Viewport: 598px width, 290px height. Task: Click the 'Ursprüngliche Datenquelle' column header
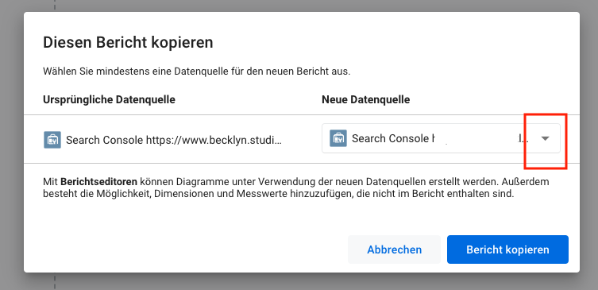(x=109, y=99)
